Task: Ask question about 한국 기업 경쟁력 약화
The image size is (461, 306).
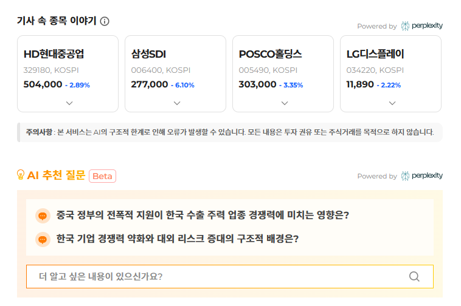Action: pos(177,239)
